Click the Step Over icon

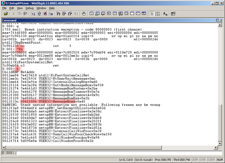click(64, 14)
